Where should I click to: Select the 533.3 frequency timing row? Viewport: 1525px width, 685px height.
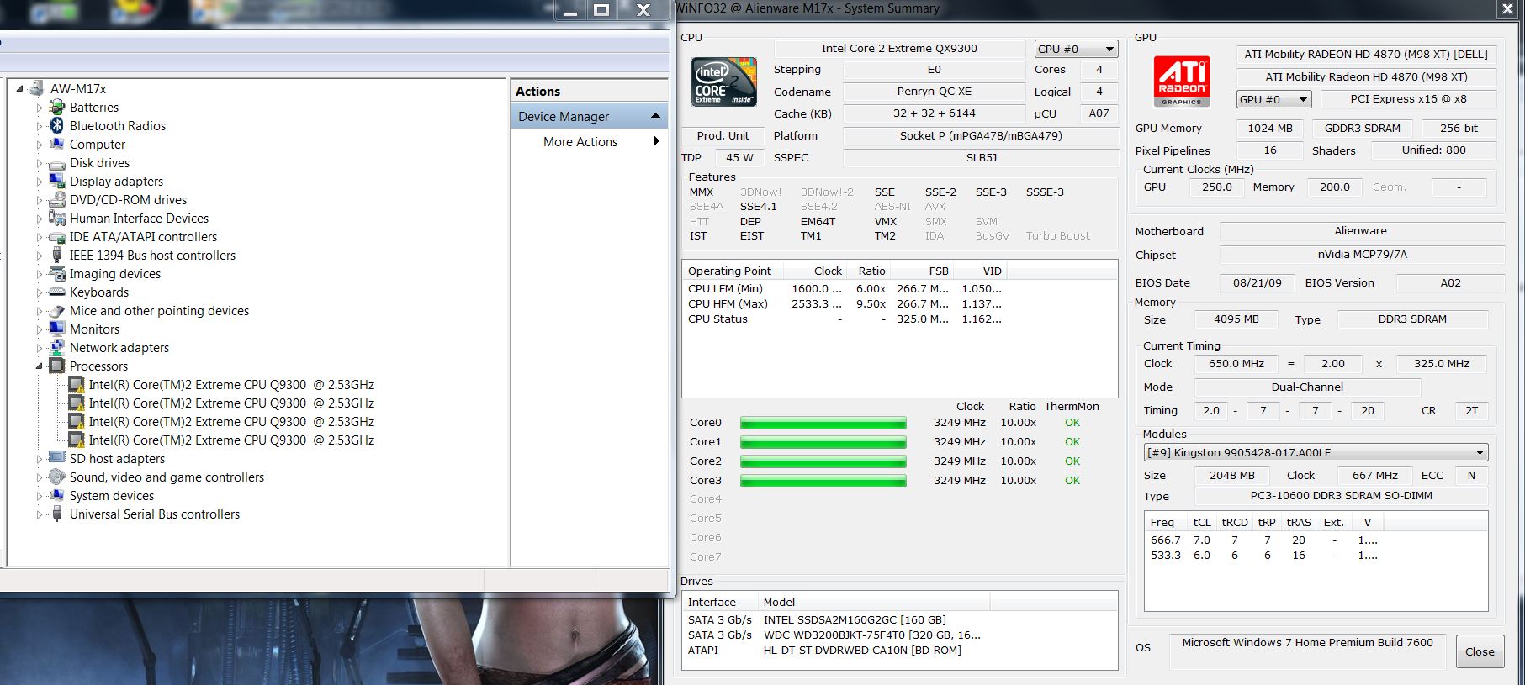coord(1264,556)
